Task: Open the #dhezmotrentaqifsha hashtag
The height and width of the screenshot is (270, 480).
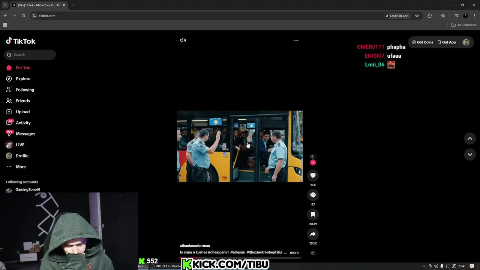Action: (x=264, y=252)
